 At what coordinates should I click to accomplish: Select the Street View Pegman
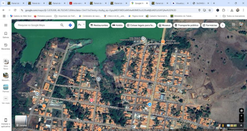point(223,125)
